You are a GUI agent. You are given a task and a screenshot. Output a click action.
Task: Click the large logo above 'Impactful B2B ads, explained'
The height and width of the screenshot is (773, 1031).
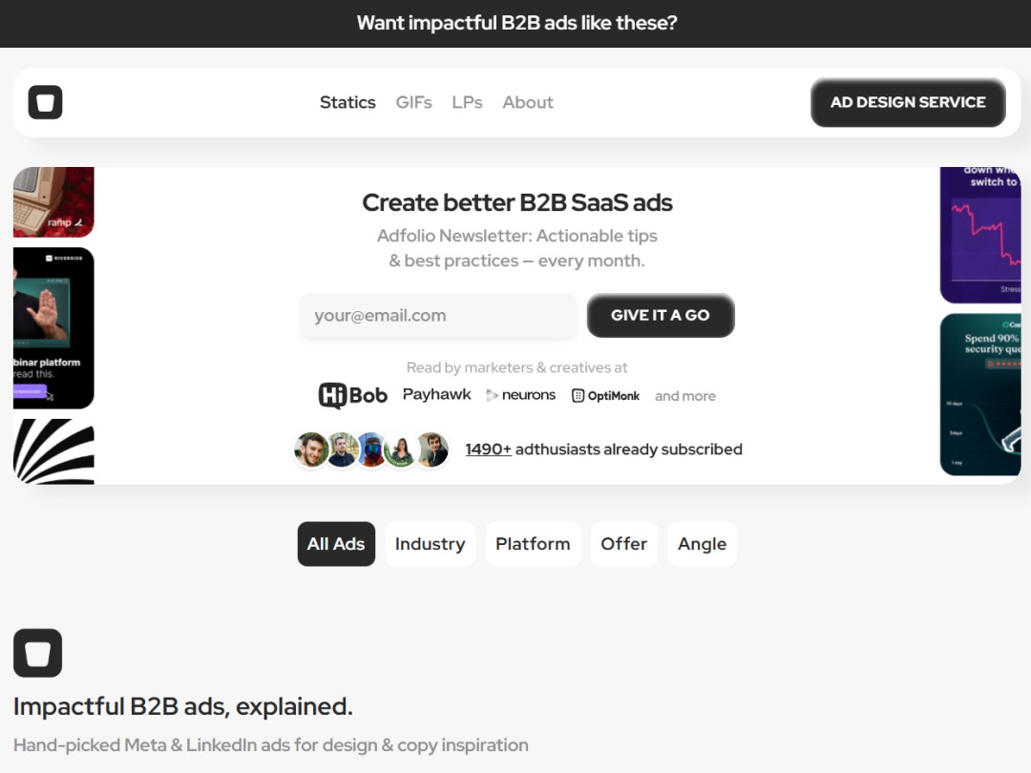(37, 653)
